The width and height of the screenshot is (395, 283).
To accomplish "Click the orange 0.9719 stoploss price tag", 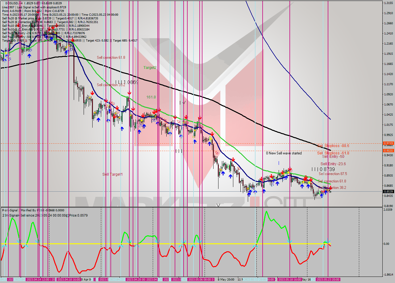I will click(388, 143).
